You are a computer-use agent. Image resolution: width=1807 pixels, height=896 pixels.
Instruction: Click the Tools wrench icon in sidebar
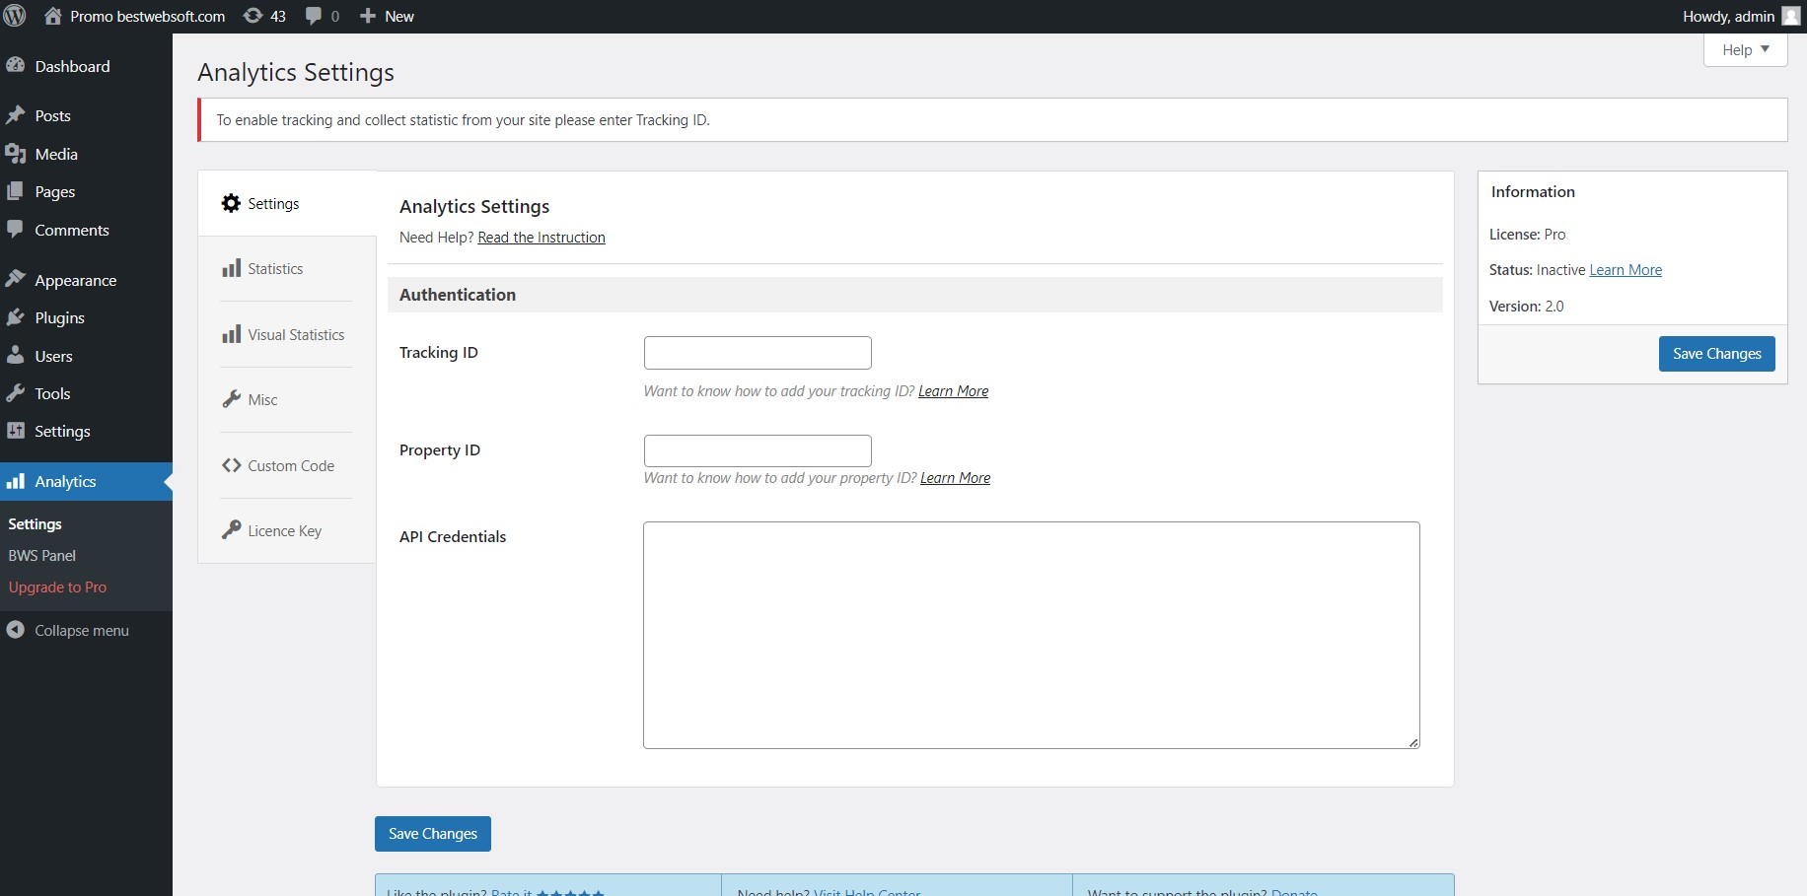15,393
